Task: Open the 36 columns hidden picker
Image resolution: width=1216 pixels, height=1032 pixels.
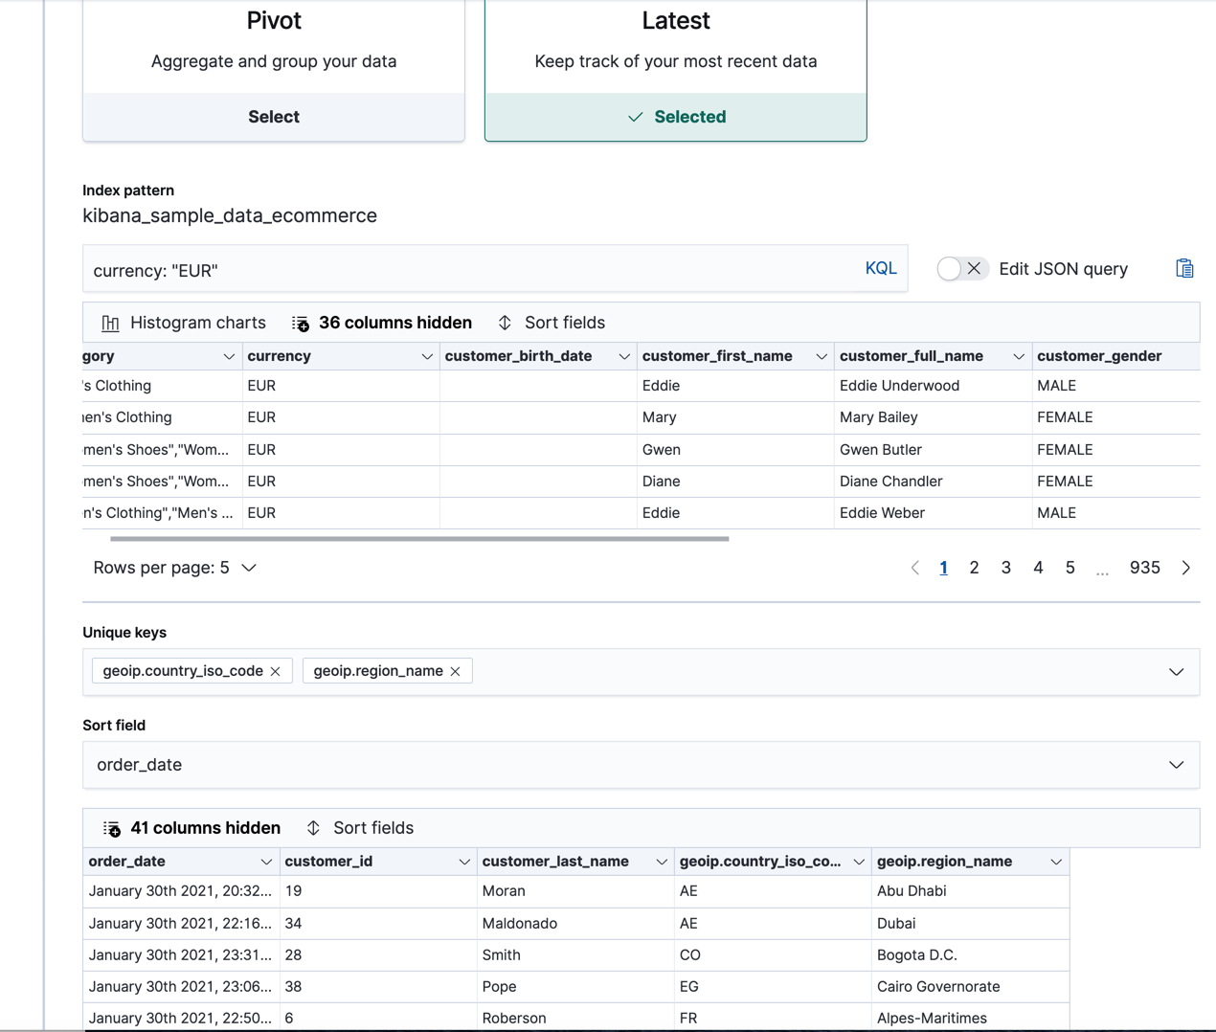Action: point(381,323)
